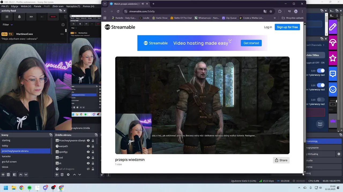343x192 pixels.
Task: Undock the Źródła obrazu panel
Action: click(x=96, y=135)
